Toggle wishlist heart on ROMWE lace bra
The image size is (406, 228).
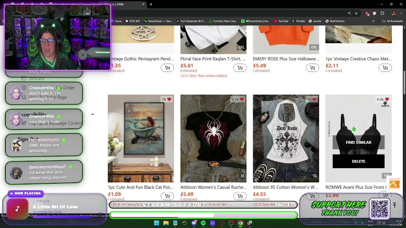pyautogui.click(x=387, y=99)
